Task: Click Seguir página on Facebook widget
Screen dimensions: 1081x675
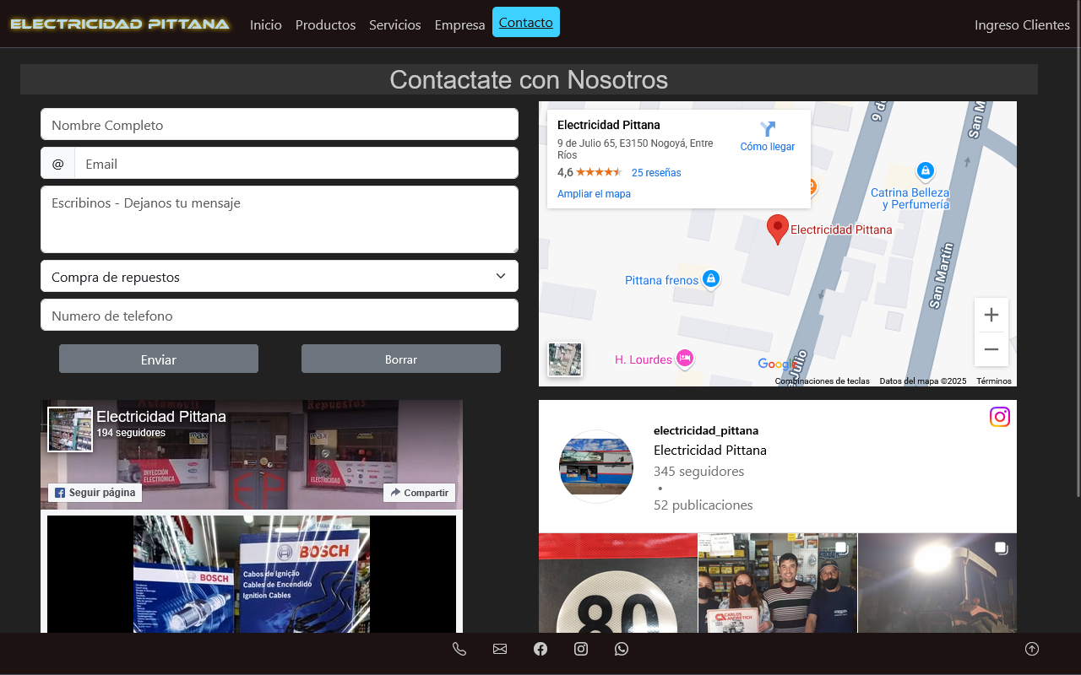Action: 95,493
